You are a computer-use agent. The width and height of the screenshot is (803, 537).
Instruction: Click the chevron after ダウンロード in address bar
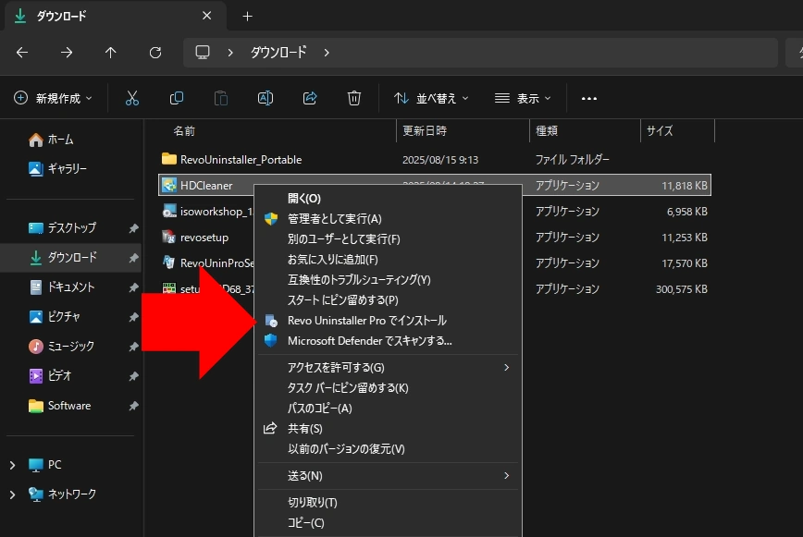click(x=327, y=53)
